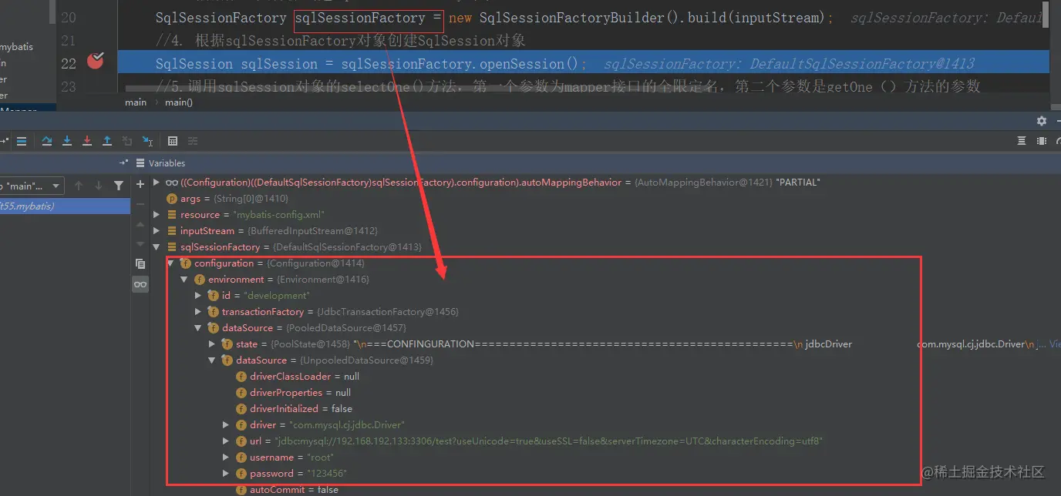Expand the driver field node

click(226, 425)
